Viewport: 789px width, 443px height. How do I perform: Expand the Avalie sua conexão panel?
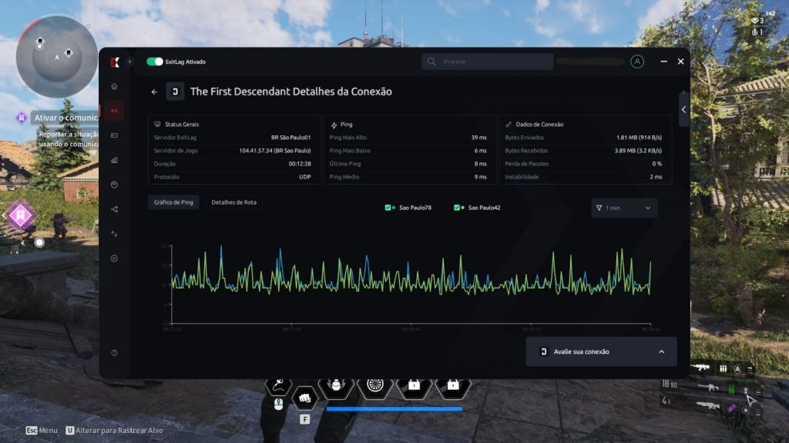(601, 351)
